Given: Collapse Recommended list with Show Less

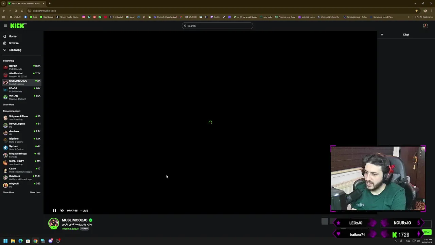Looking at the screenshot, I should coord(35,193).
